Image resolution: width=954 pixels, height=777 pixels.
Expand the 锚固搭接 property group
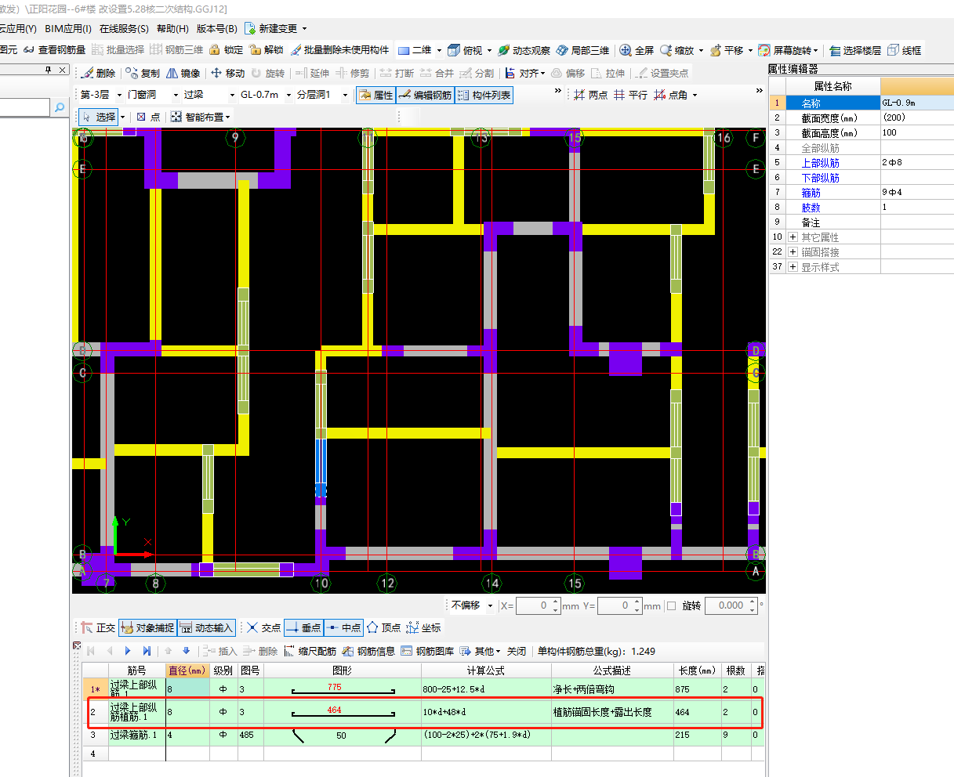pyautogui.click(x=793, y=251)
